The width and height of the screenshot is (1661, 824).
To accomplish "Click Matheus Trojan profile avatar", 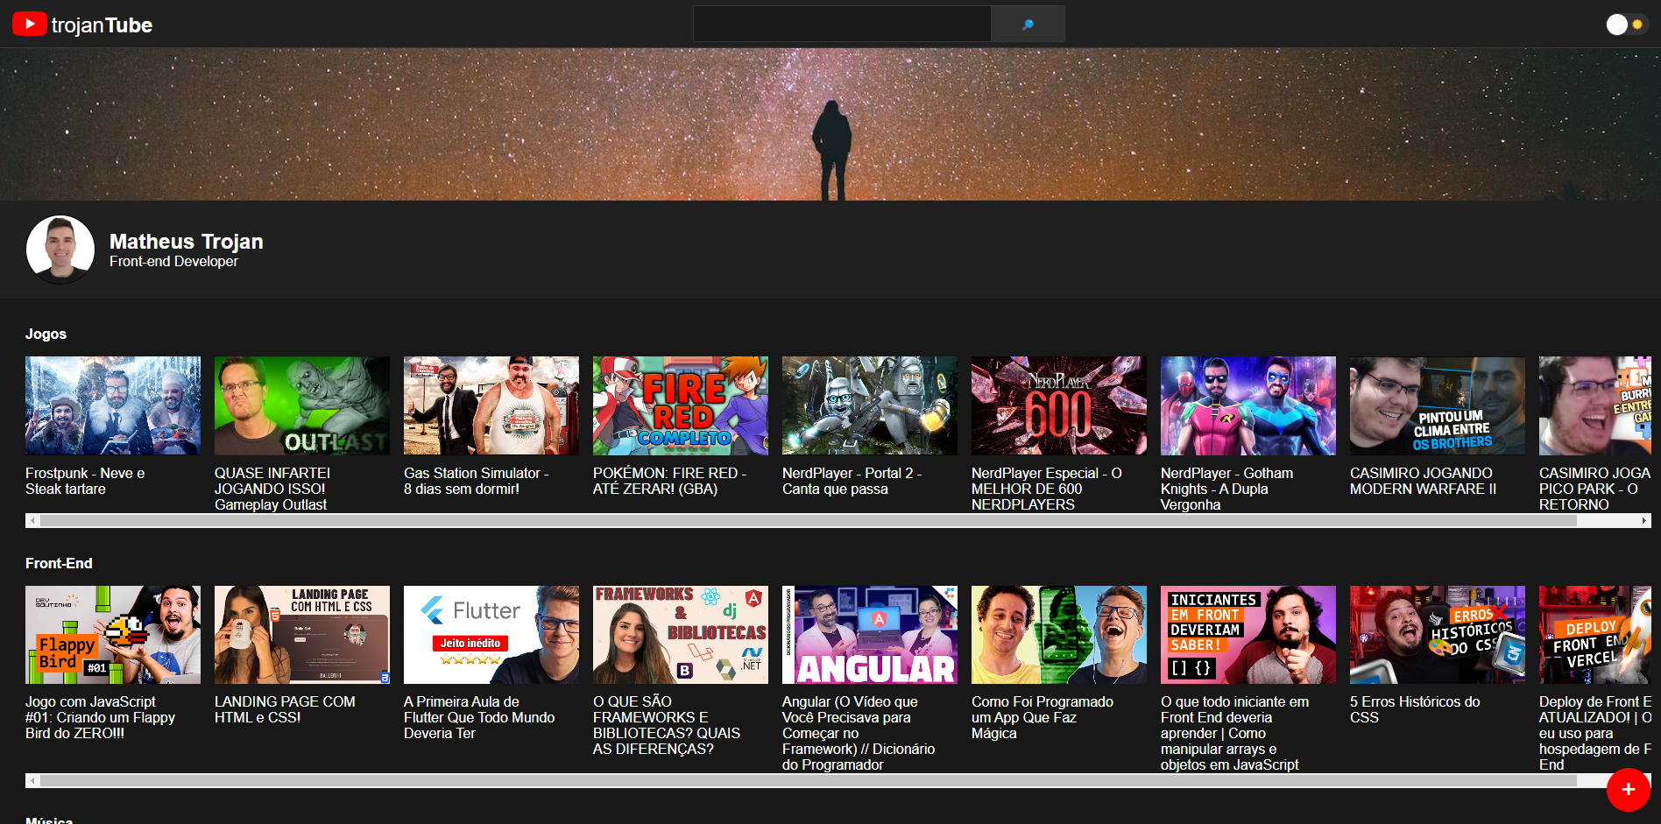I will (60, 250).
